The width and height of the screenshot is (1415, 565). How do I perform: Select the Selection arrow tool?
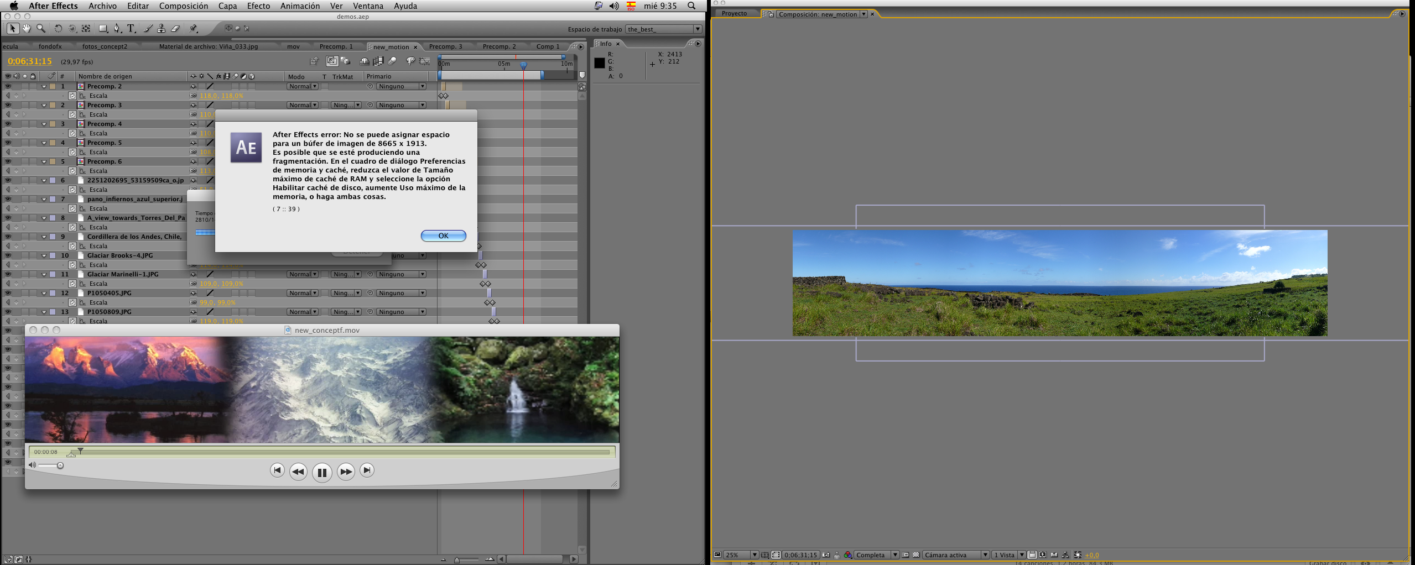13,29
